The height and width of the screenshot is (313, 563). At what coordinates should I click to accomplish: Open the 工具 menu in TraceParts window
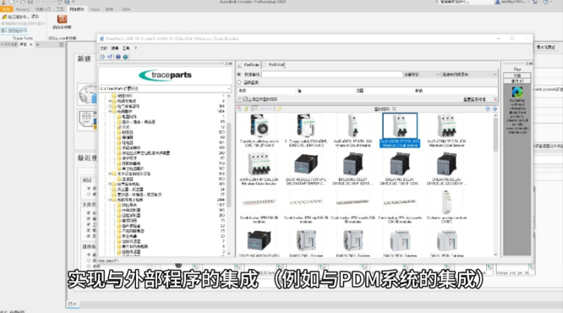click(x=126, y=48)
